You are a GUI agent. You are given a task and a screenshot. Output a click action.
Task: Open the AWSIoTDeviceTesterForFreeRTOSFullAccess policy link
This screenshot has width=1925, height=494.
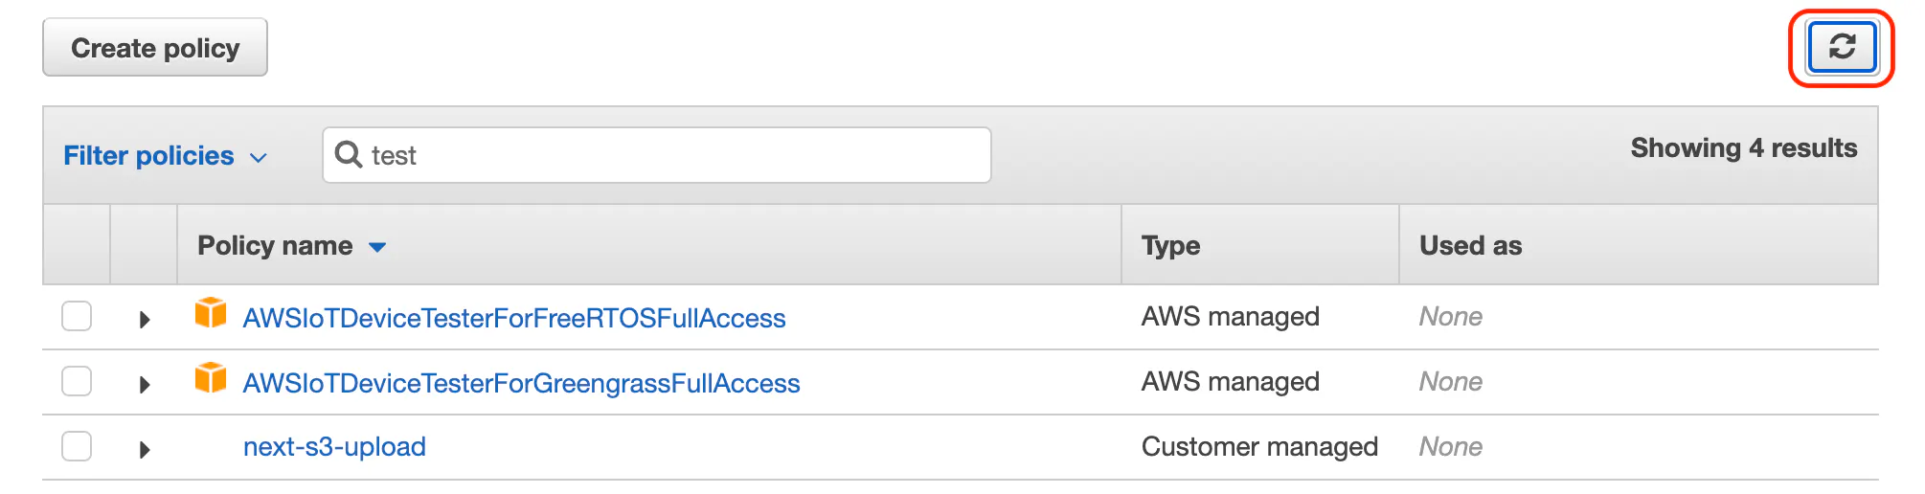[x=514, y=318]
